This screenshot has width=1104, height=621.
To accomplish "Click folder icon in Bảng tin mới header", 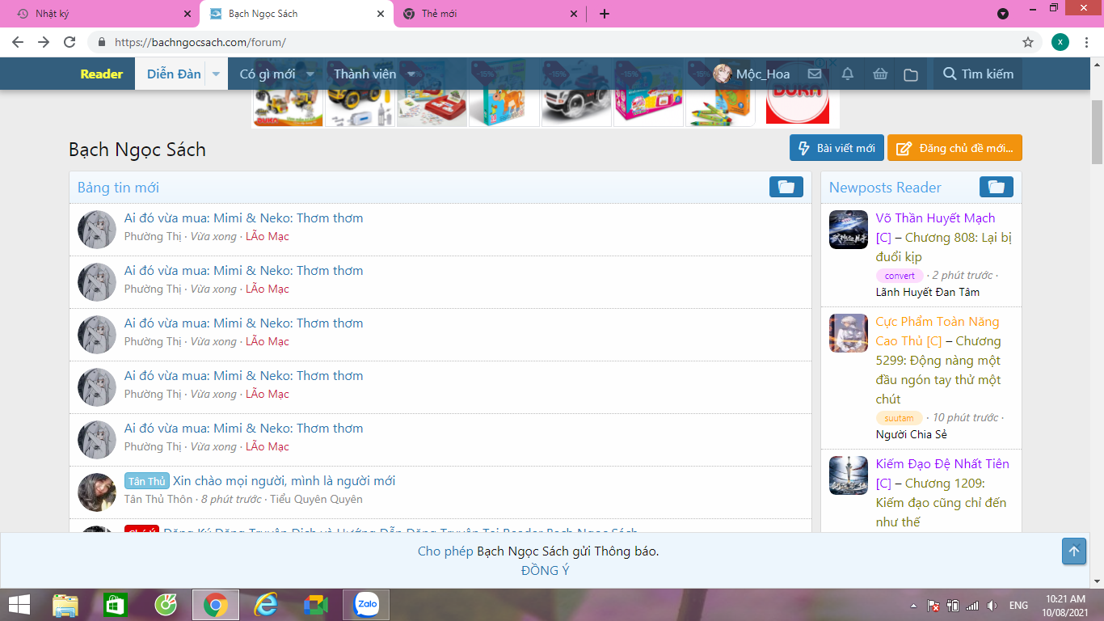I will (x=786, y=187).
